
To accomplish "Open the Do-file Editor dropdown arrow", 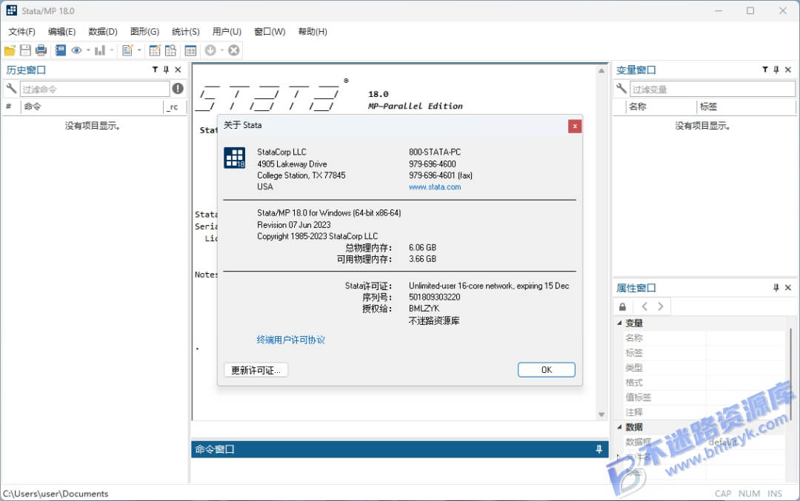I will [139, 50].
